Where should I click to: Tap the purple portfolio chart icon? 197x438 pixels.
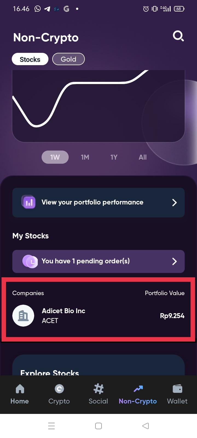pyautogui.click(x=29, y=202)
